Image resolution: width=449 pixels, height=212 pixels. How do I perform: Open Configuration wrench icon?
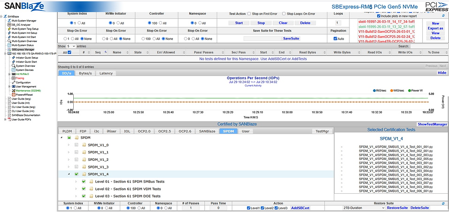[14, 83]
